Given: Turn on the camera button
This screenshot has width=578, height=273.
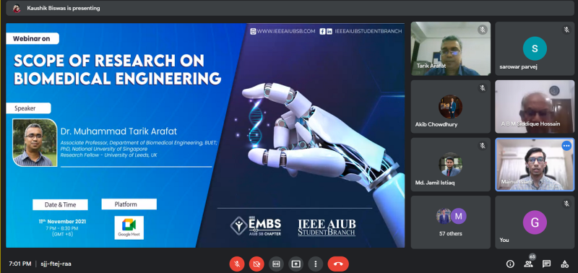Looking at the screenshot, I should tap(256, 264).
